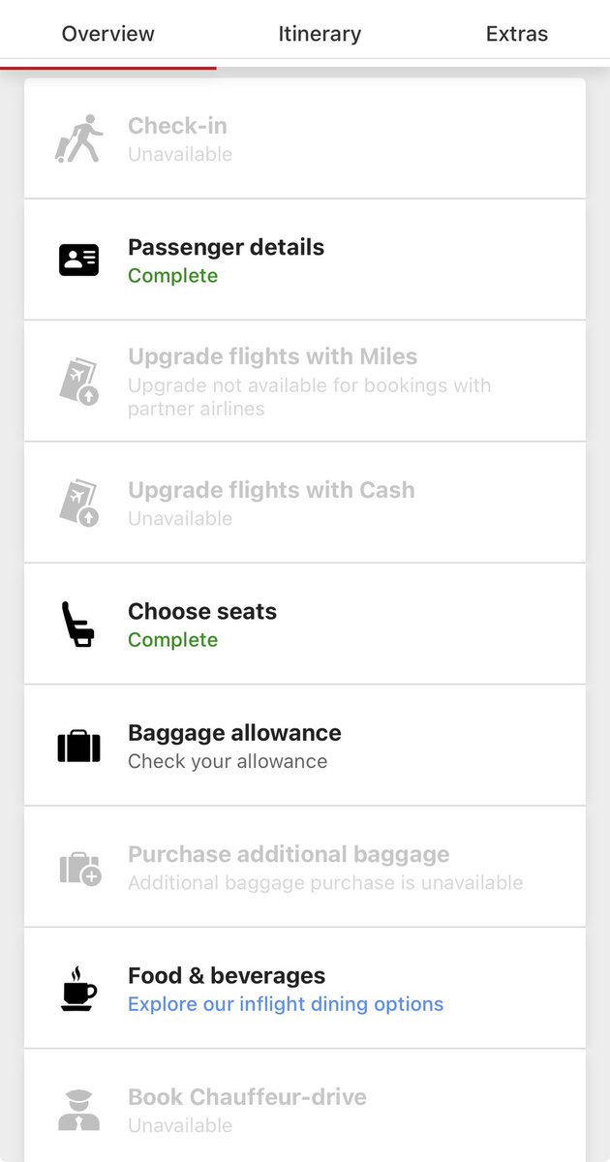Click the Passenger details ID card icon
This screenshot has width=610, height=1162.
[78, 260]
